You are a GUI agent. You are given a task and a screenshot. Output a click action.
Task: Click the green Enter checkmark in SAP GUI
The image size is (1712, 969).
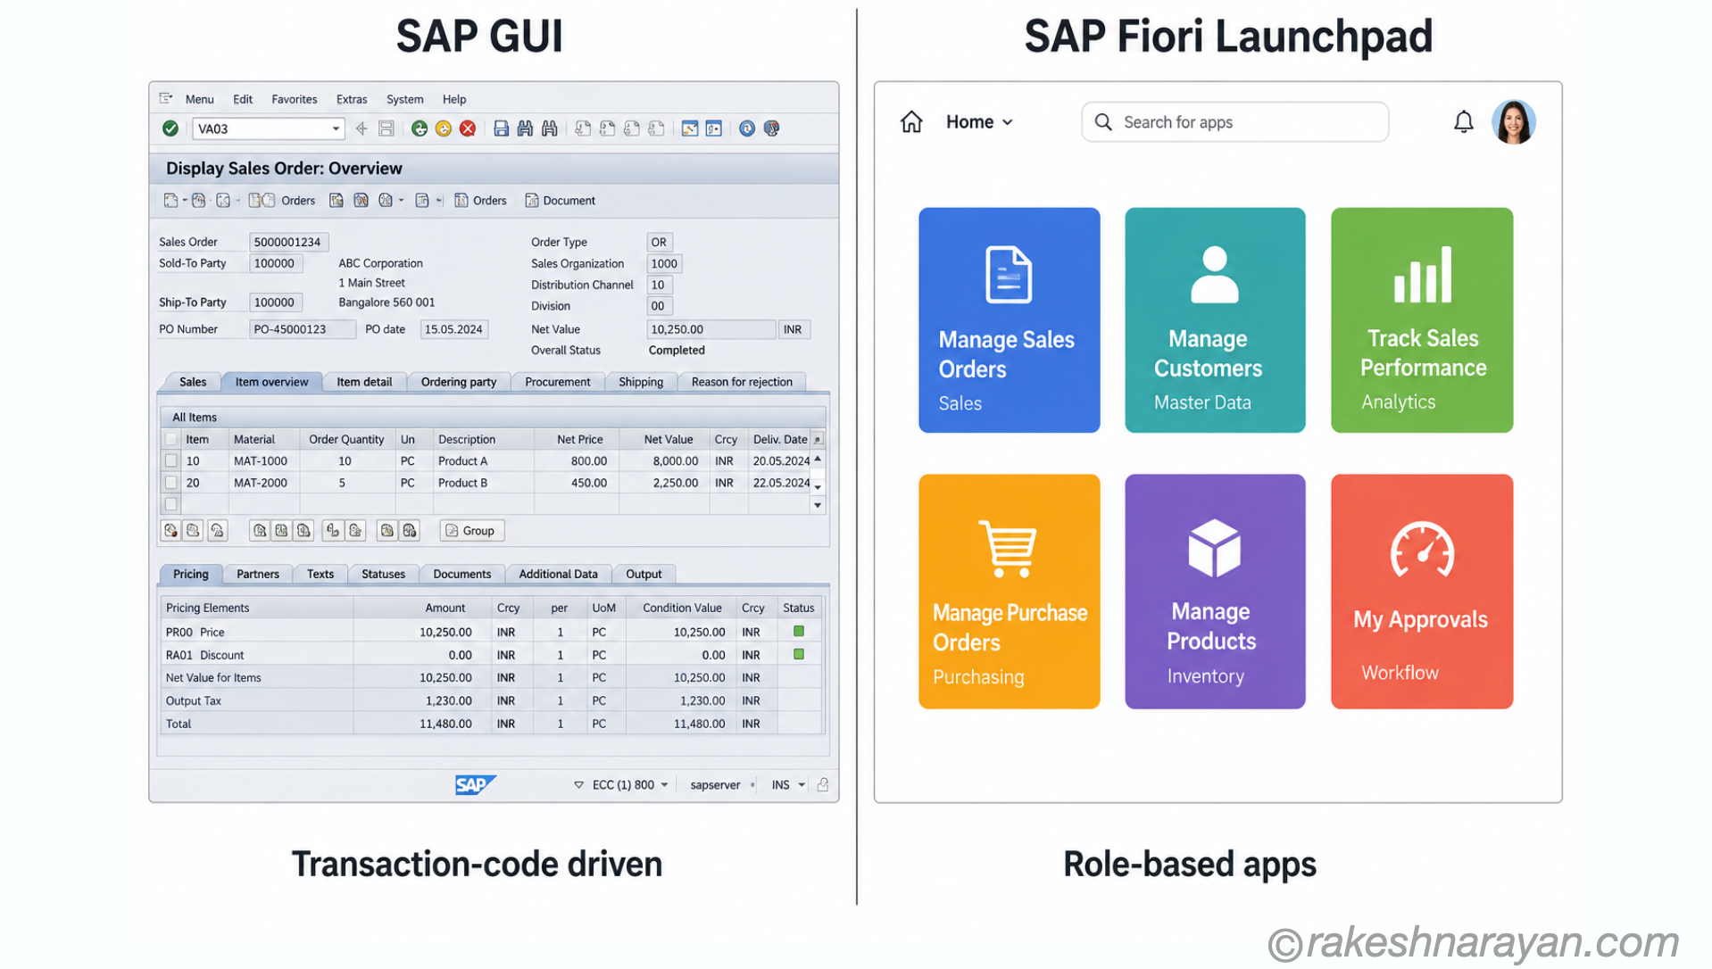click(170, 128)
